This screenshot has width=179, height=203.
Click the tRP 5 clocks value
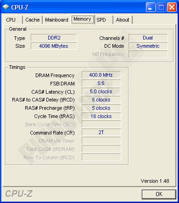101,108
